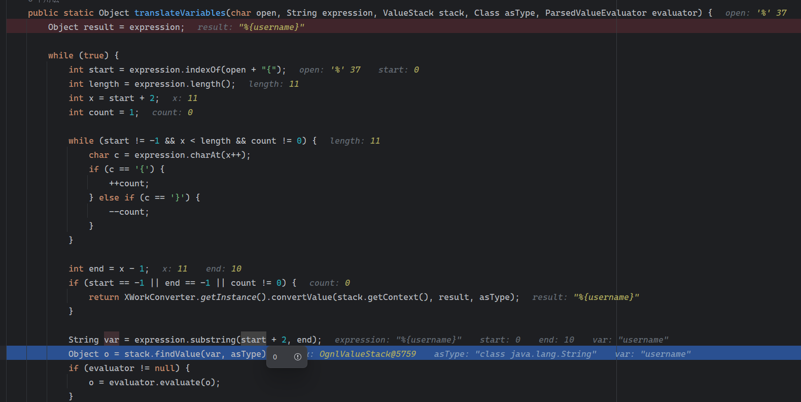The height and width of the screenshot is (402, 801).
Task: Click the expression hint on the substring line
Action: coord(398,340)
